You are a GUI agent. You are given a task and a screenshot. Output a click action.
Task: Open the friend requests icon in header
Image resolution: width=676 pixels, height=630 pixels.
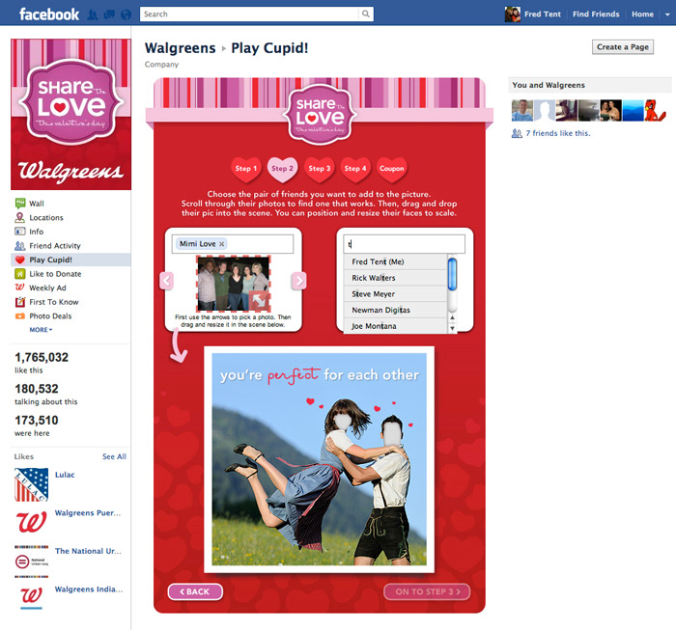[x=93, y=14]
